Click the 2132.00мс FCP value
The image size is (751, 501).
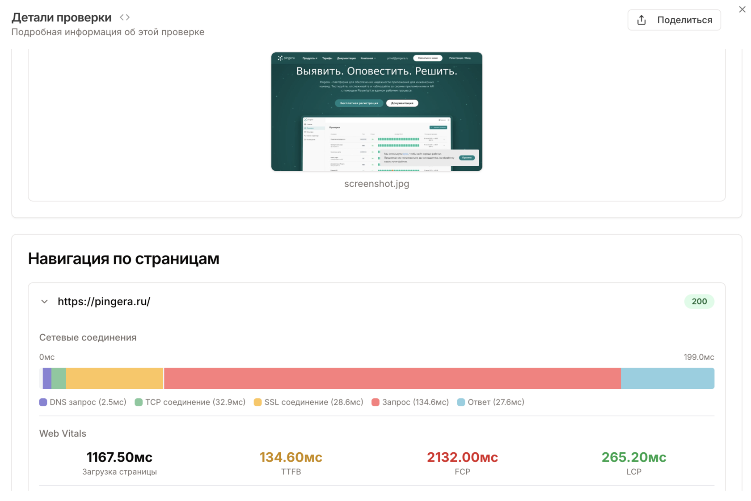(462, 457)
